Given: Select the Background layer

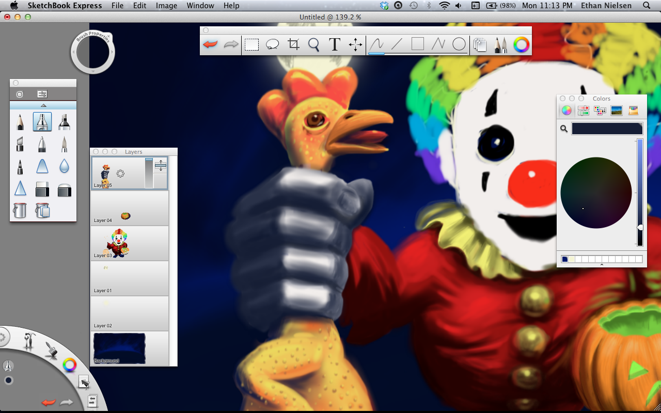Looking at the screenshot, I should 130,348.
